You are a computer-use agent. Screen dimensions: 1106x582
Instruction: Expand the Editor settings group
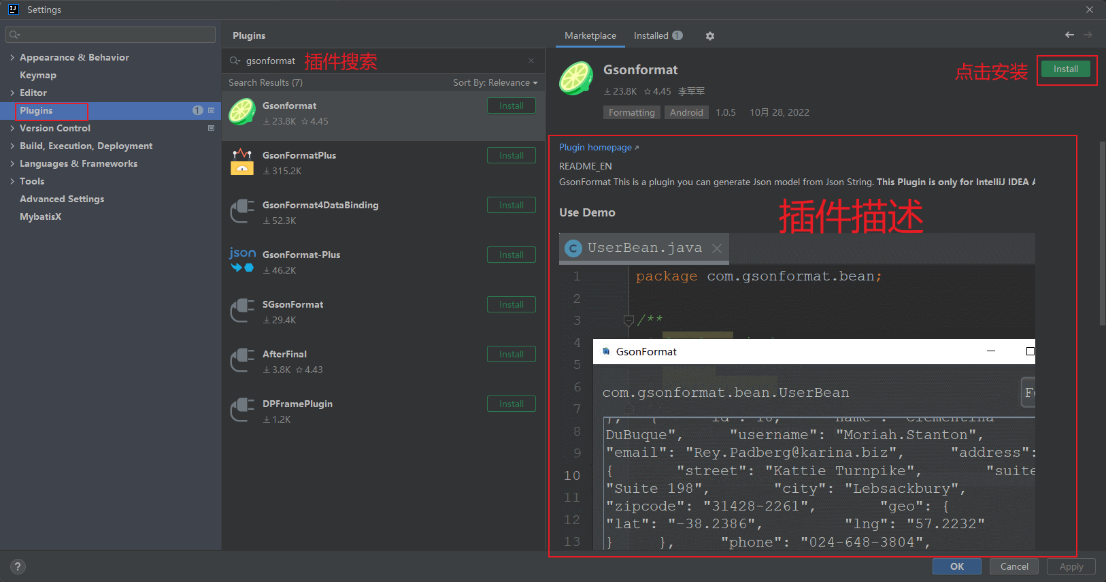[12, 93]
